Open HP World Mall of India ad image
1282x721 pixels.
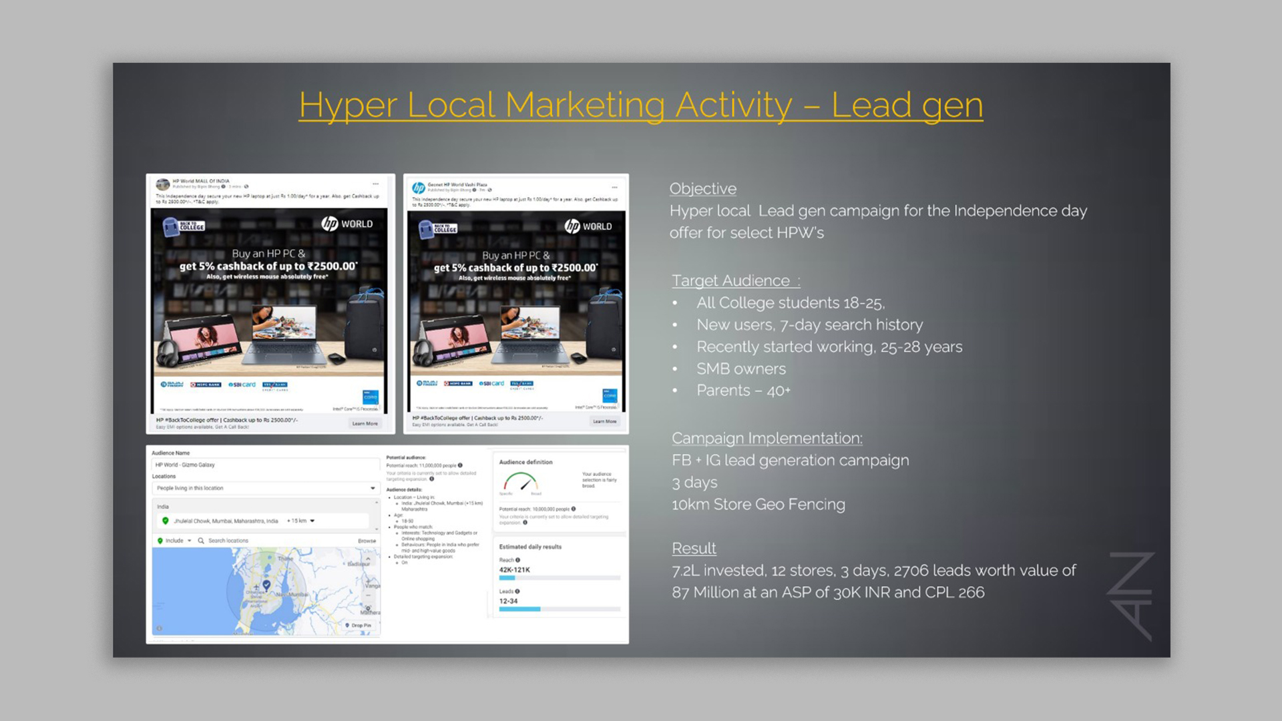(269, 310)
